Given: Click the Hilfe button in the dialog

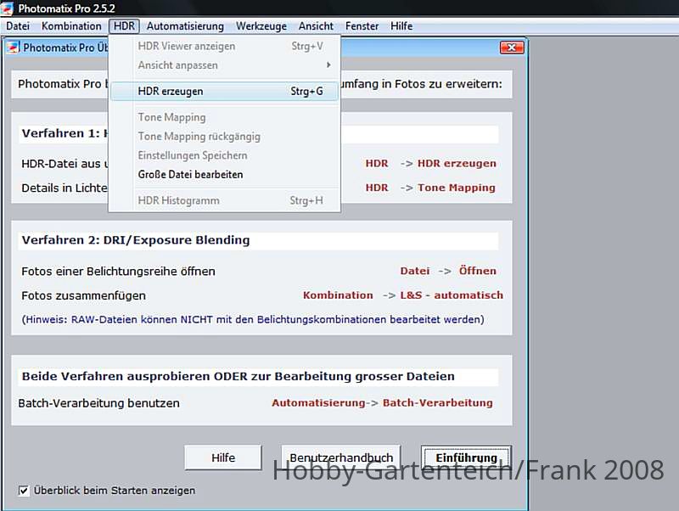Looking at the screenshot, I should click(x=223, y=458).
